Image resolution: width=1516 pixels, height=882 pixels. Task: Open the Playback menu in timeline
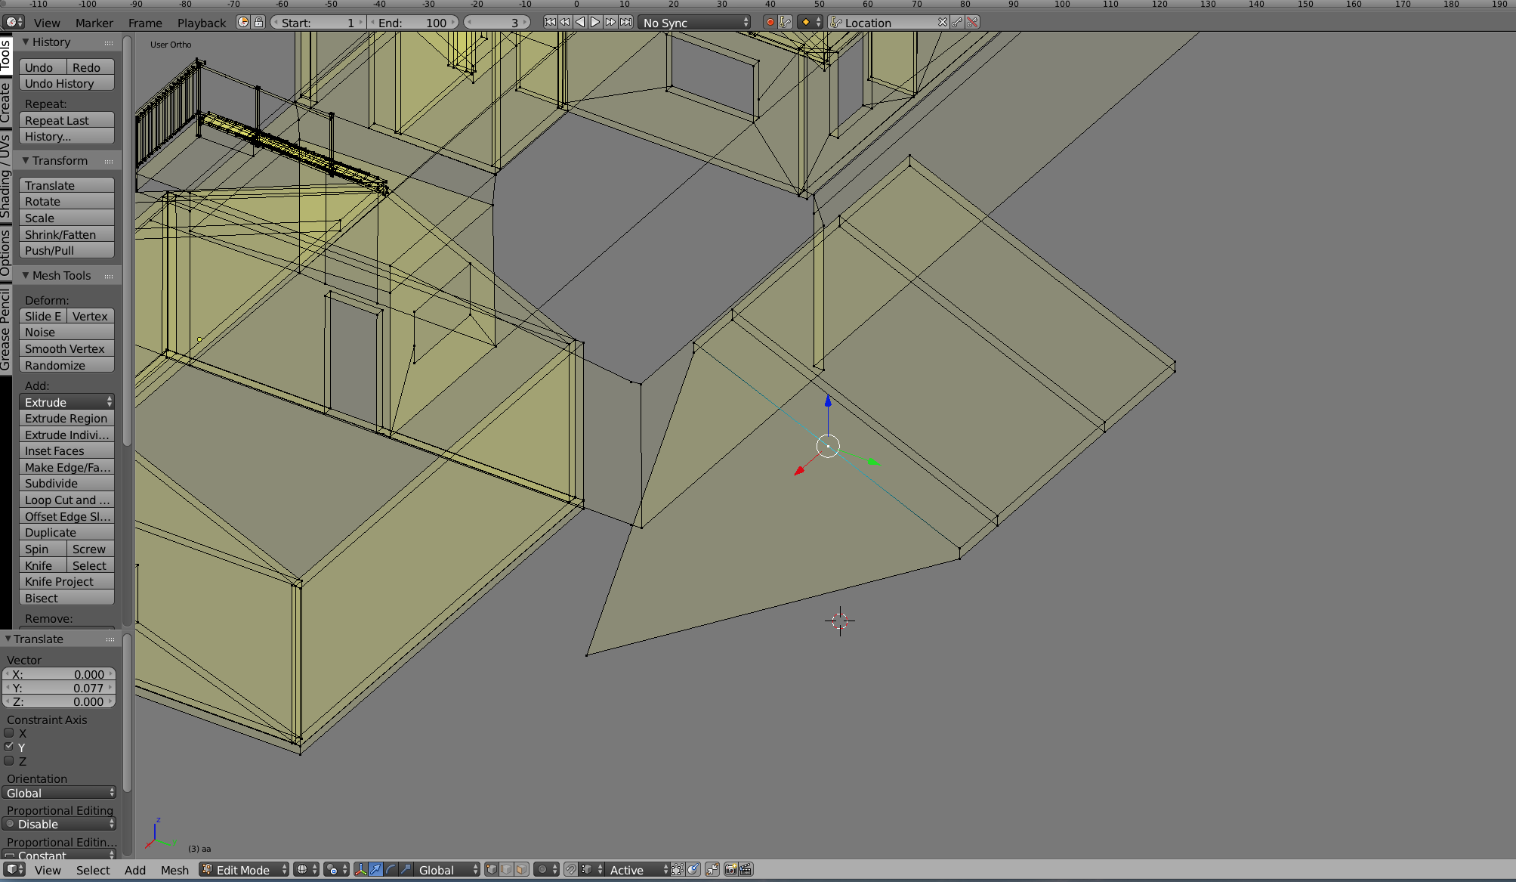click(202, 23)
